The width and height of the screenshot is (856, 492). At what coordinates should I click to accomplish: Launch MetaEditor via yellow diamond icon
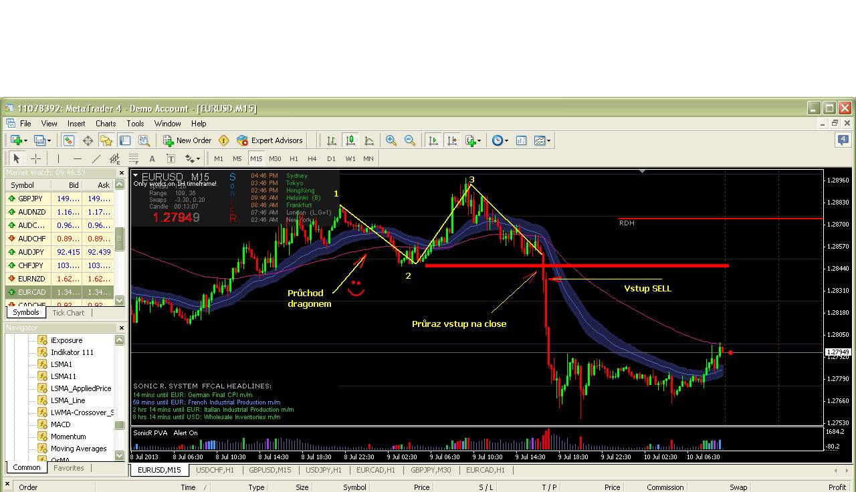(x=223, y=140)
